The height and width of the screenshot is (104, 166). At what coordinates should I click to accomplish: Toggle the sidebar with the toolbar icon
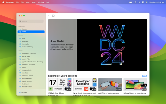[53, 16]
